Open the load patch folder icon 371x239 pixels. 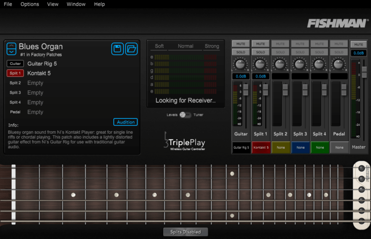point(131,49)
